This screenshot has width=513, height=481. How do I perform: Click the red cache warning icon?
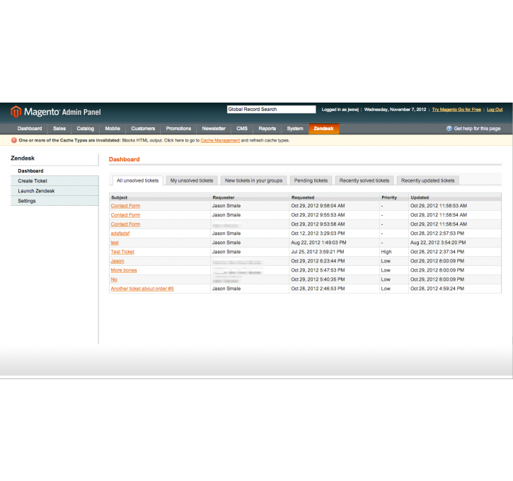[13, 140]
